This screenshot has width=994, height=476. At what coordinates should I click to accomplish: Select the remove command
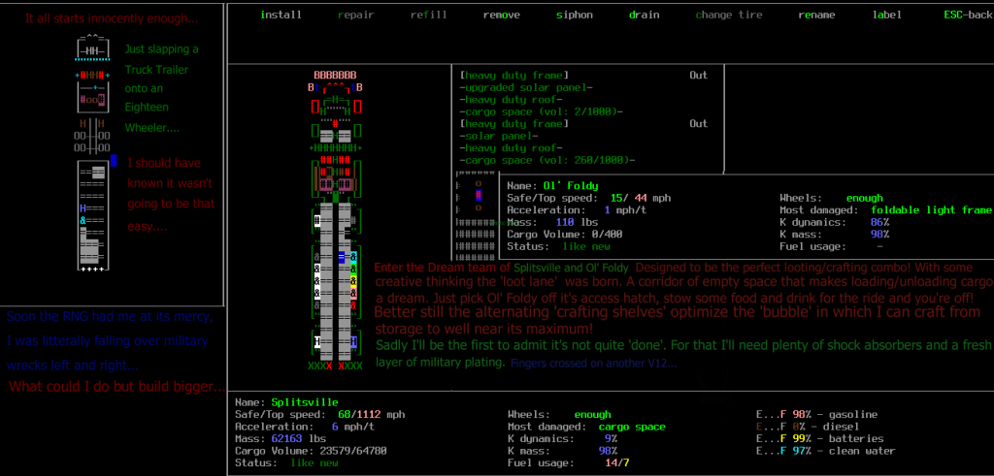[501, 16]
